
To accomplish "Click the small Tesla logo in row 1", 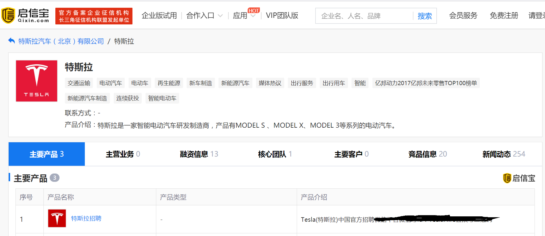I will tap(57, 218).
